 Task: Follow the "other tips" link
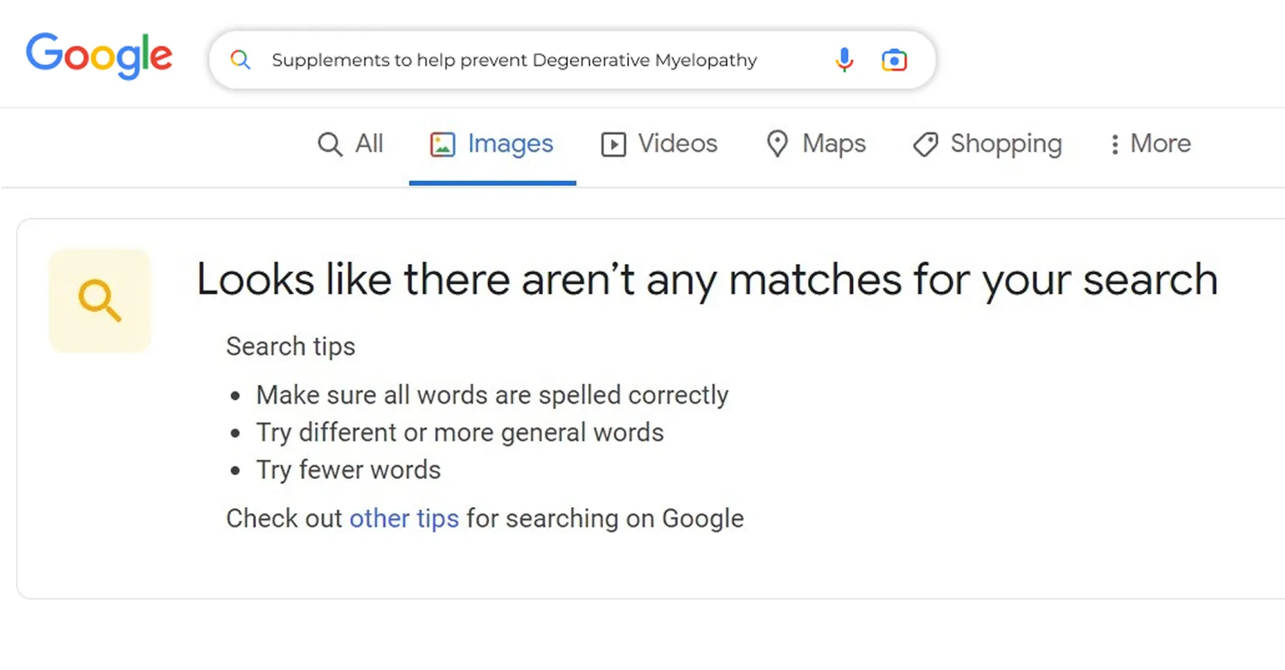pos(404,518)
